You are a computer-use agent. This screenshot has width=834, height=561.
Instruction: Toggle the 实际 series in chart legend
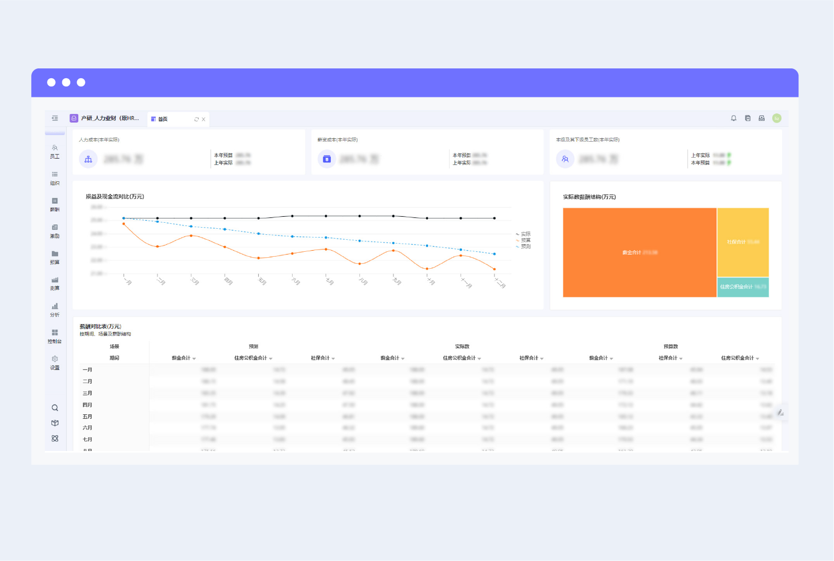[x=523, y=234]
